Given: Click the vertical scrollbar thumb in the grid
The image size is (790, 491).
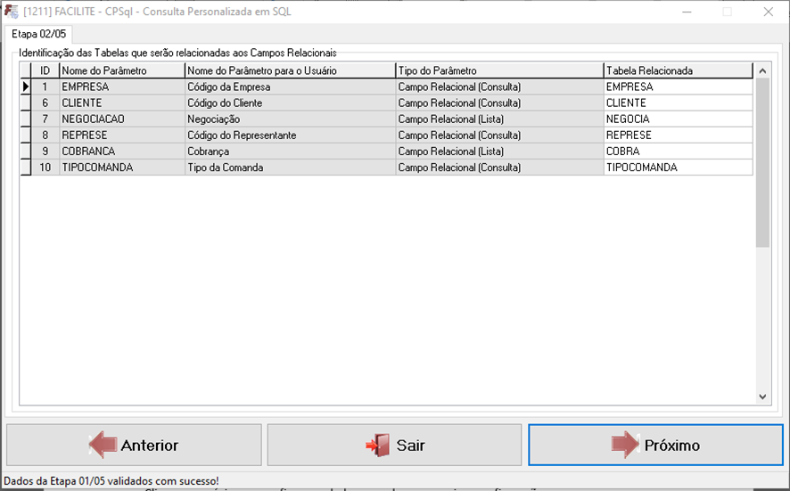Looking at the screenshot, I should click(x=762, y=160).
